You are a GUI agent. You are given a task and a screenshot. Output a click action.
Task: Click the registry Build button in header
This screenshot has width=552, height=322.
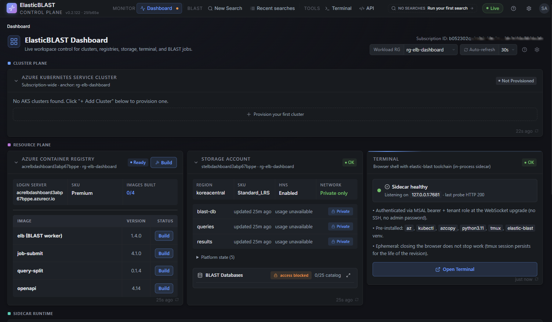pyautogui.click(x=164, y=162)
